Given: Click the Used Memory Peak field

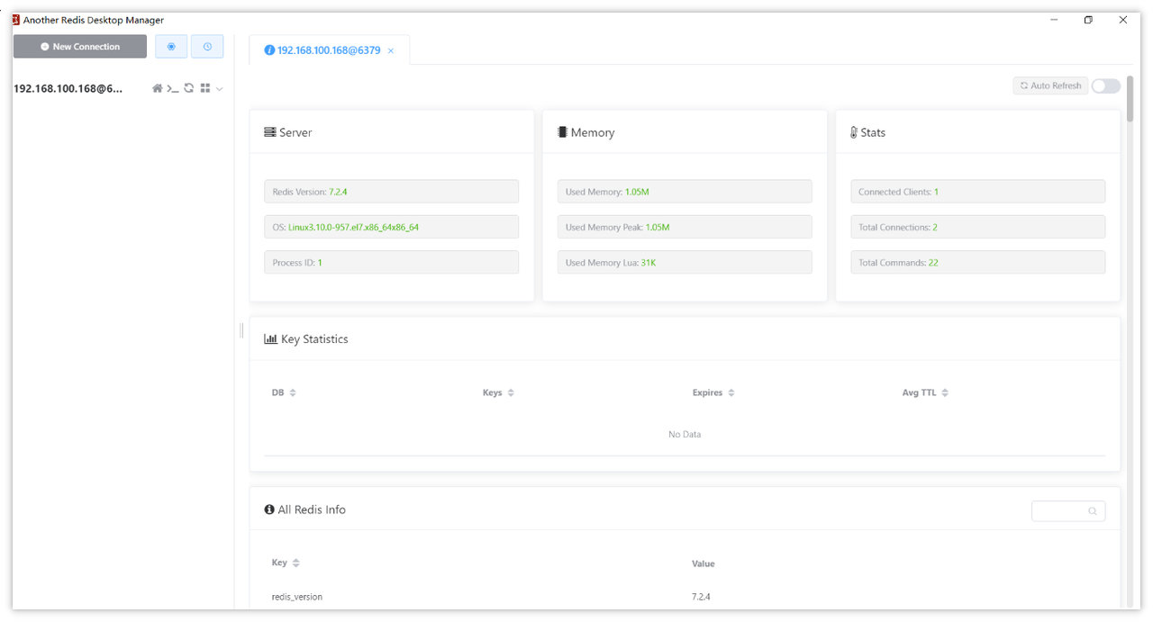Looking at the screenshot, I should (685, 227).
